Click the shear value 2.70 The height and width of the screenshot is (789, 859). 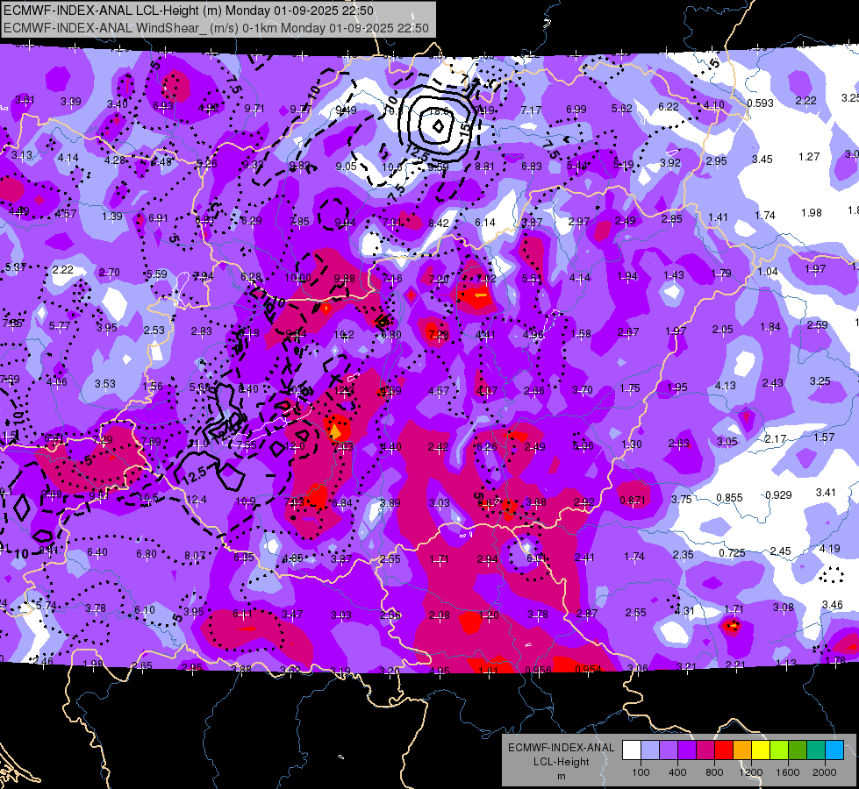(110, 272)
